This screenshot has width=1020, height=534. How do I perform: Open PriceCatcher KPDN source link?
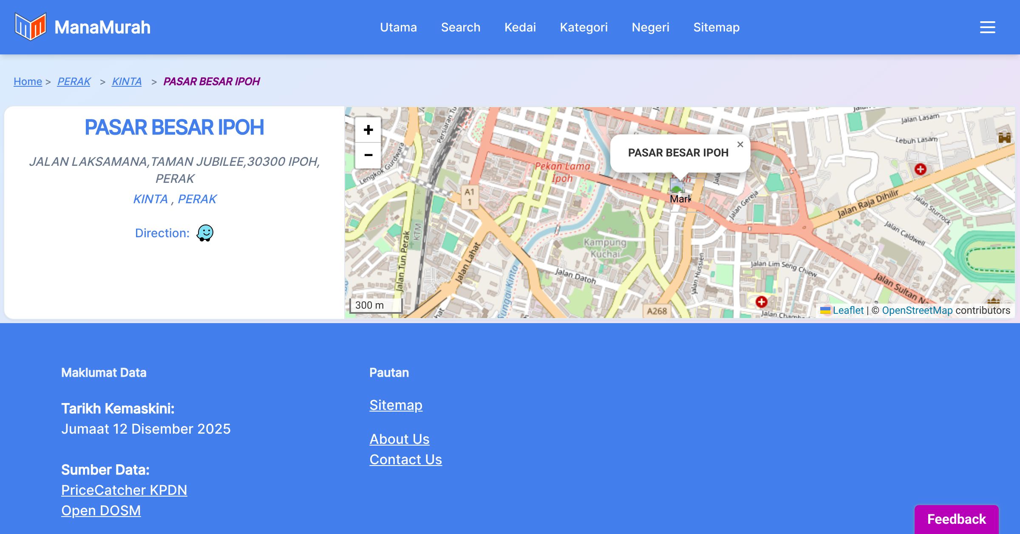[x=124, y=490]
